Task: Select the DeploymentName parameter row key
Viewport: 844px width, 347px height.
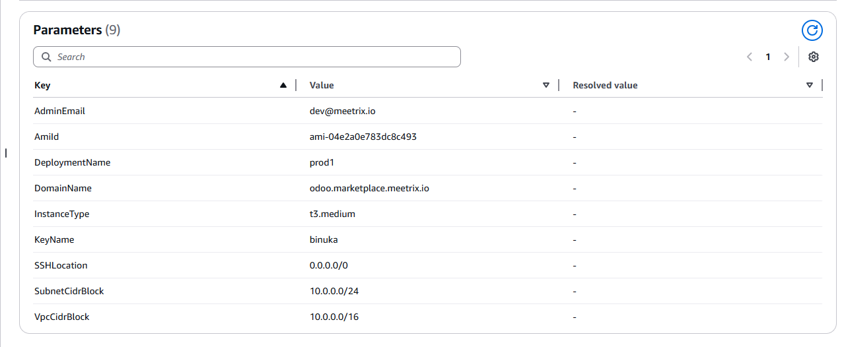Action: point(72,162)
